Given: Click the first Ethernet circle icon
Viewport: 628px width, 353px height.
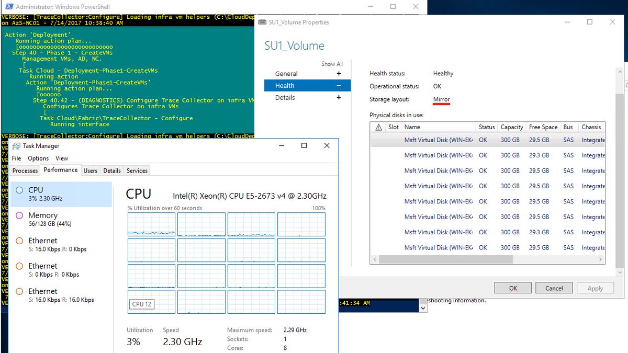Looking at the screenshot, I should [x=19, y=241].
